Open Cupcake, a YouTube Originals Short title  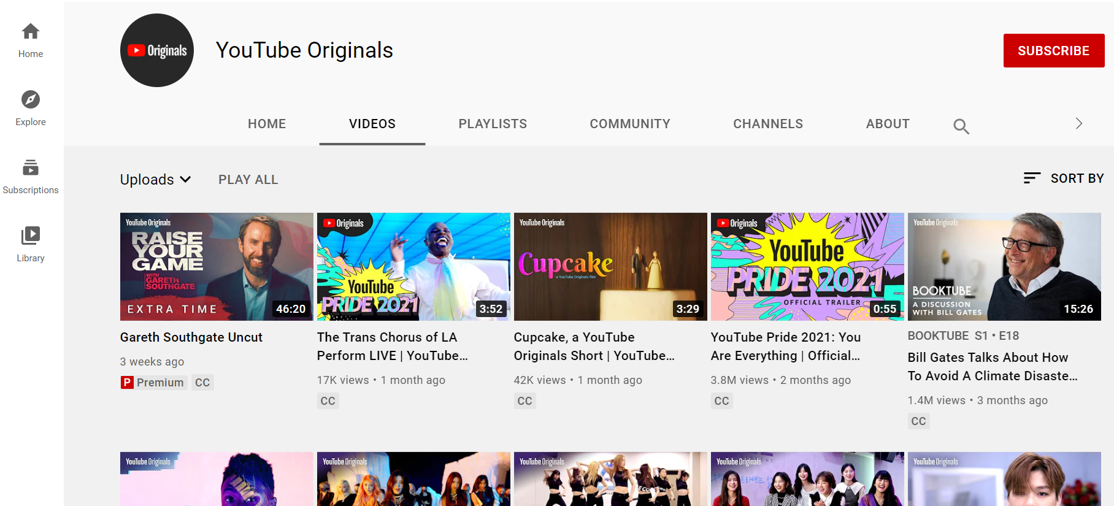(x=594, y=347)
